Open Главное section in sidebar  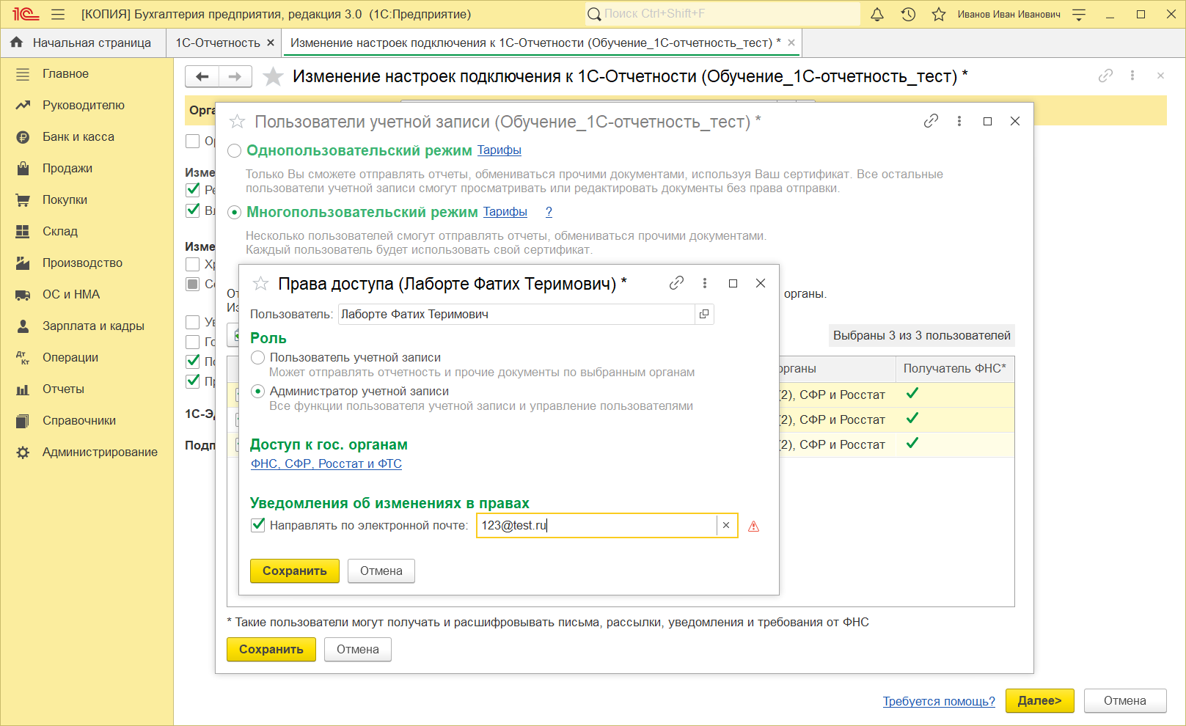click(87, 74)
